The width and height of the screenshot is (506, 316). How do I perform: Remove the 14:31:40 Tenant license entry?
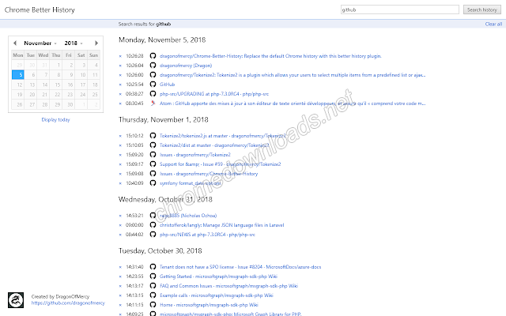[x=120, y=267]
